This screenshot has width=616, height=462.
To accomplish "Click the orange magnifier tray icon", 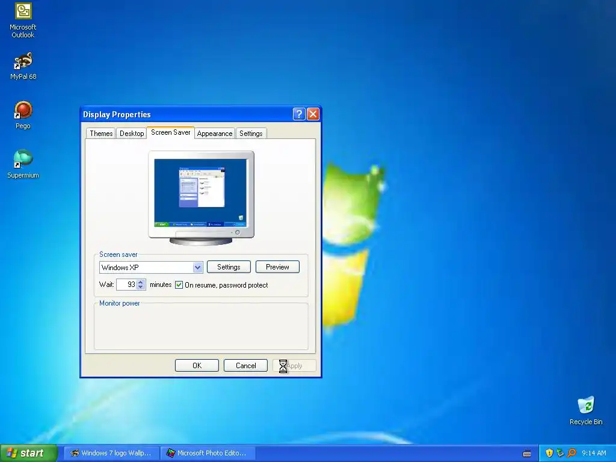I will pyautogui.click(x=571, y=453).
